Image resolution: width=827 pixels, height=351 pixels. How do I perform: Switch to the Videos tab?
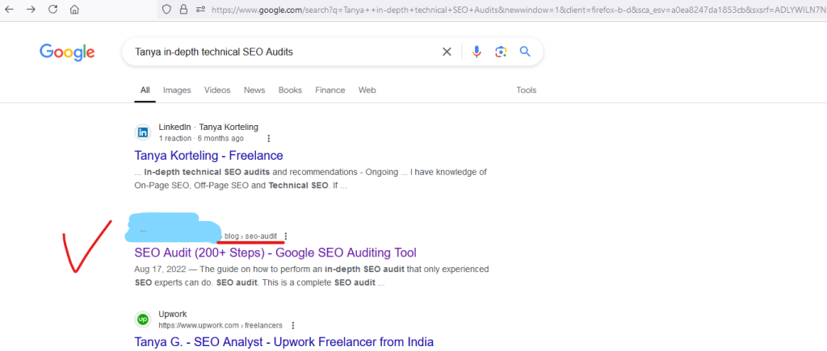[x=217, y=90]
